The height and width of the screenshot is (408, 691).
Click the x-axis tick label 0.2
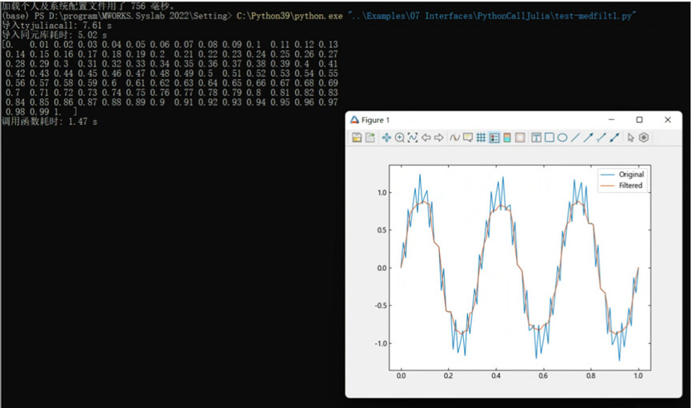pyautogui.click(x=448, y=376)
